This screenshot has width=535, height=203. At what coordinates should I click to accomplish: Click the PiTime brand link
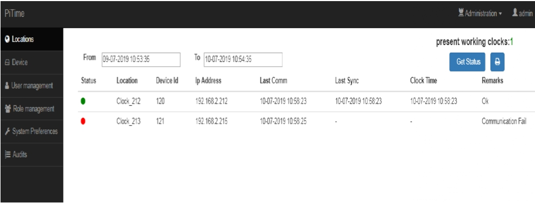click(x=14, y=14)
